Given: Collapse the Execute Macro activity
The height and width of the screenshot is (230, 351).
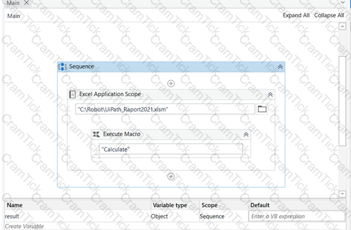Looking at the screenshot, I should pyautogui.click(x=246, y=135).
